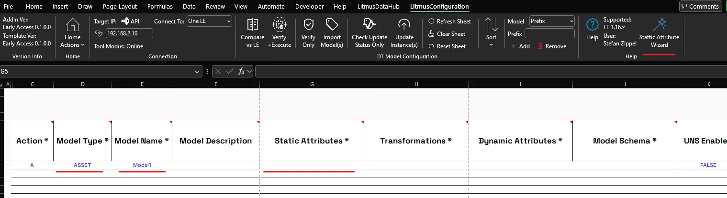Click Import Model(s) tag icon
The image size is (727, 198).
333,25
